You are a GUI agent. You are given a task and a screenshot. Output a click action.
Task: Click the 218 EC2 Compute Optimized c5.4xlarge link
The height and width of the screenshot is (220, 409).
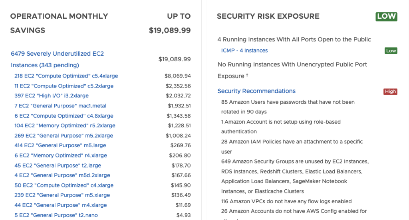[x=66, y=76]
